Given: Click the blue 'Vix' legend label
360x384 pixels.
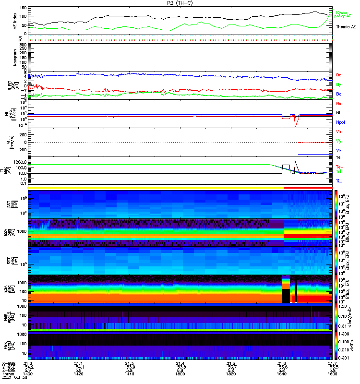Looking at the screenshot, I should (x=339, y=150).
